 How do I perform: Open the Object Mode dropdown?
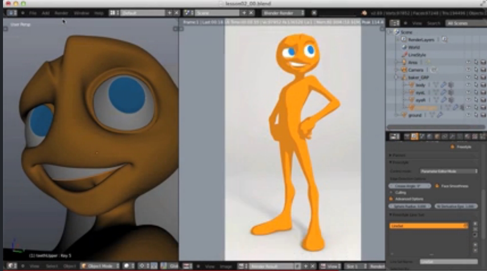100,266
